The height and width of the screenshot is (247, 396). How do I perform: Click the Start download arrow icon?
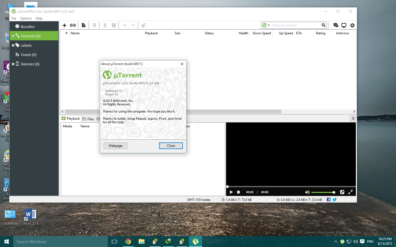tap(105, 25)
